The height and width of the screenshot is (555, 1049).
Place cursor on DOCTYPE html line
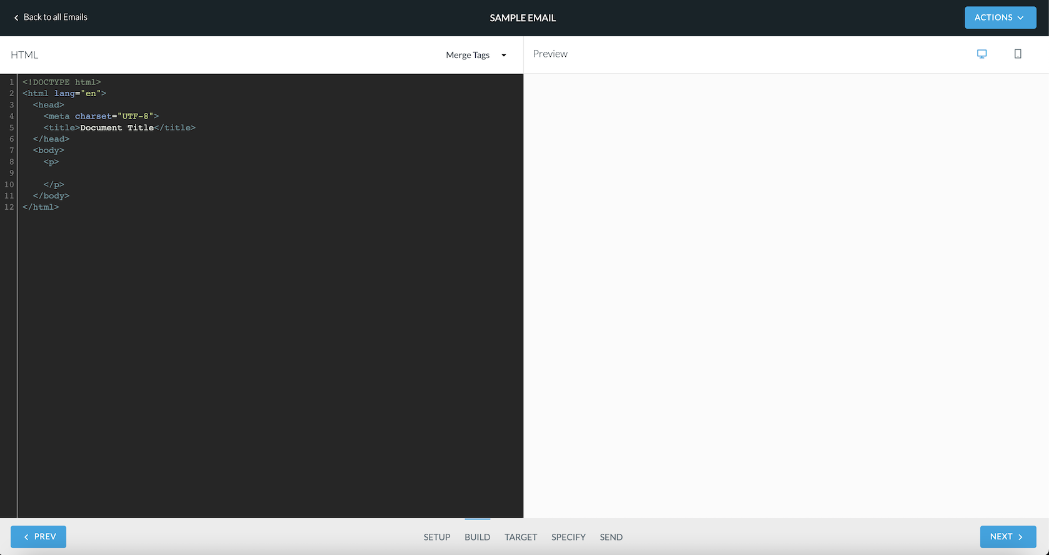[x=62, y=82]
